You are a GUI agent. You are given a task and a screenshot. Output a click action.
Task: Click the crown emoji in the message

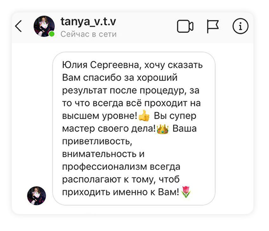coord(163,129)
